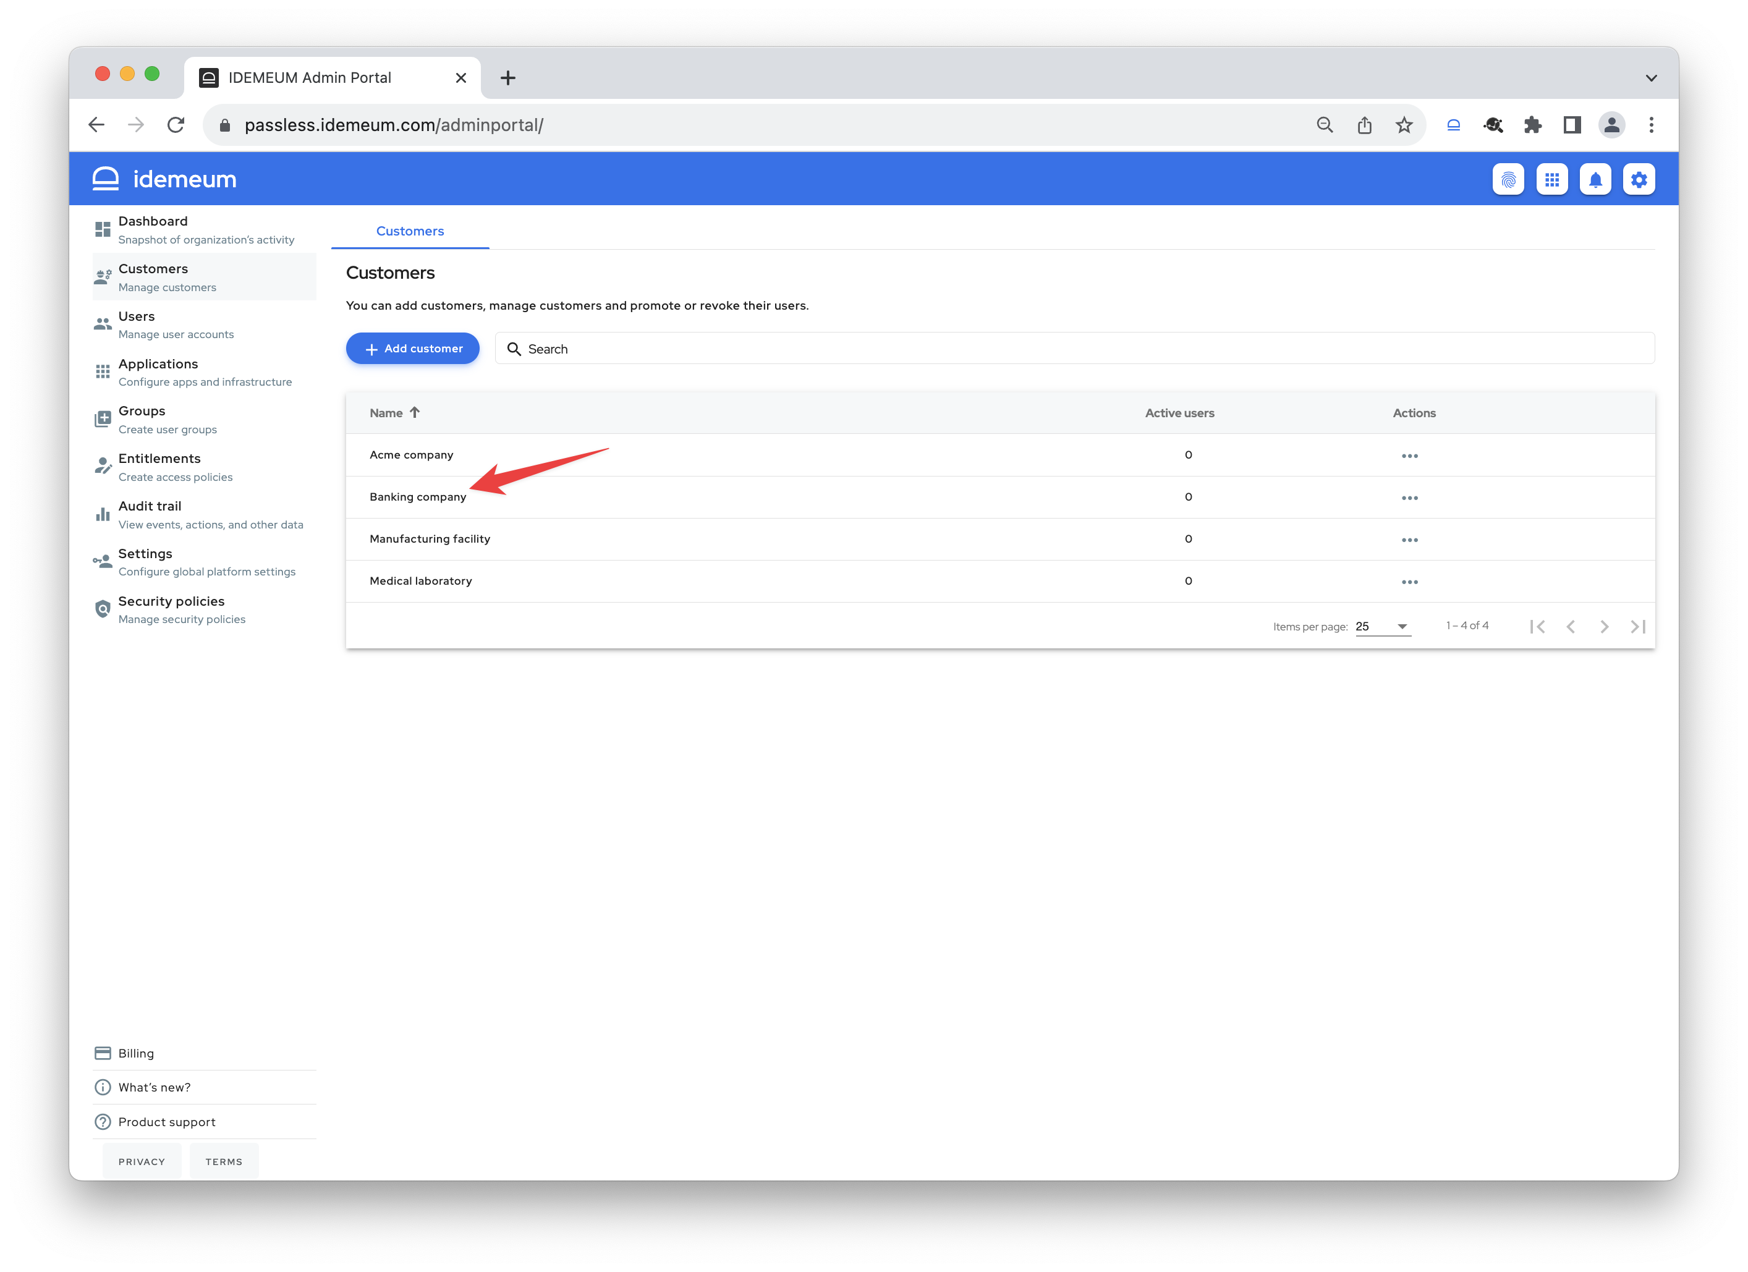1748x1272 pixels.
Task: Open the browser Extensions puzzle icon
Action: pos(1533,125)
